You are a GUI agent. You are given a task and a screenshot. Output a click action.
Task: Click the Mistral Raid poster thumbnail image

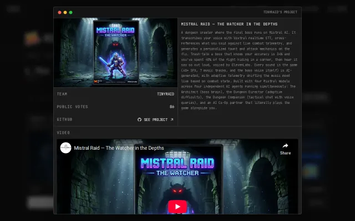115,52
